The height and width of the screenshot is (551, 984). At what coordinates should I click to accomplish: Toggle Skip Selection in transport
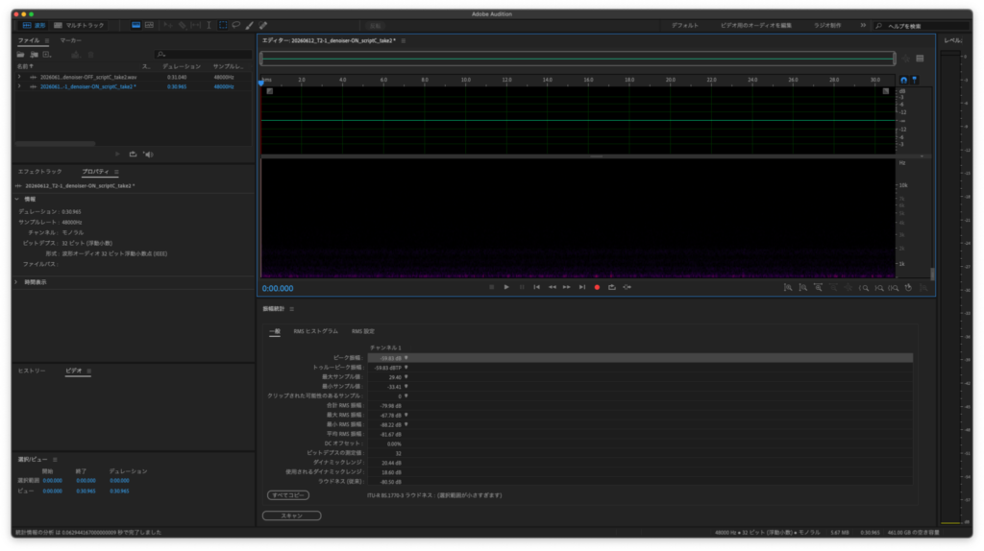click(x=627, y=287)
